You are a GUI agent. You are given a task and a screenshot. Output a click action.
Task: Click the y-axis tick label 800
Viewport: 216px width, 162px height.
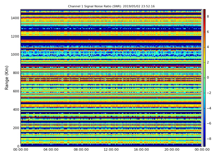click(x=16, y=73)
